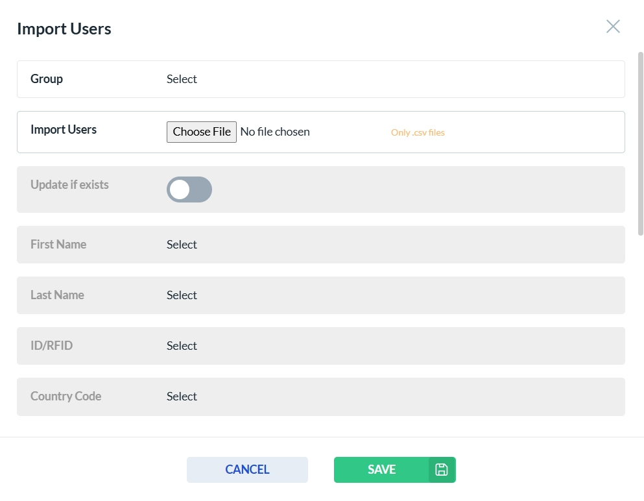The image size is (644, 501).
Task: Click the First Name field label
Action: click(x=58, y=245)
